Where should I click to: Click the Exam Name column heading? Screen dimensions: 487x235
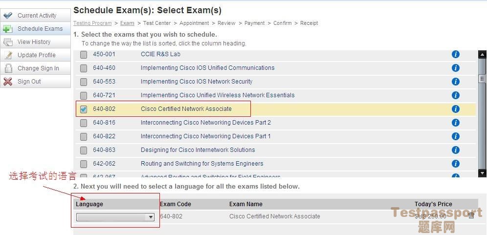point(245,204)
